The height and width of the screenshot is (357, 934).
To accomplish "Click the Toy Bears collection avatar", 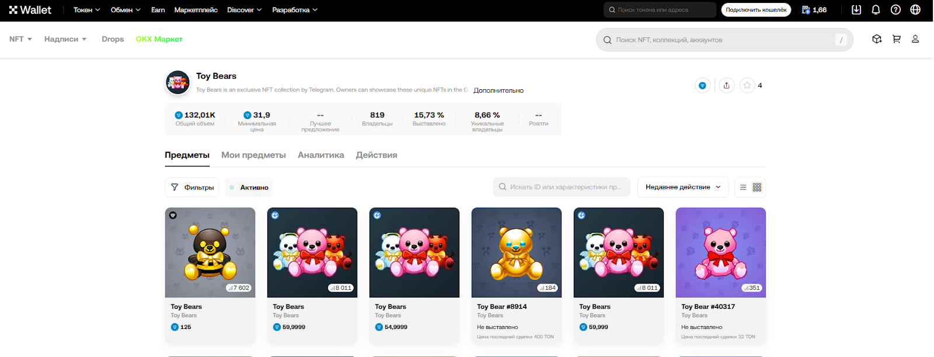I will click(177, 83).
